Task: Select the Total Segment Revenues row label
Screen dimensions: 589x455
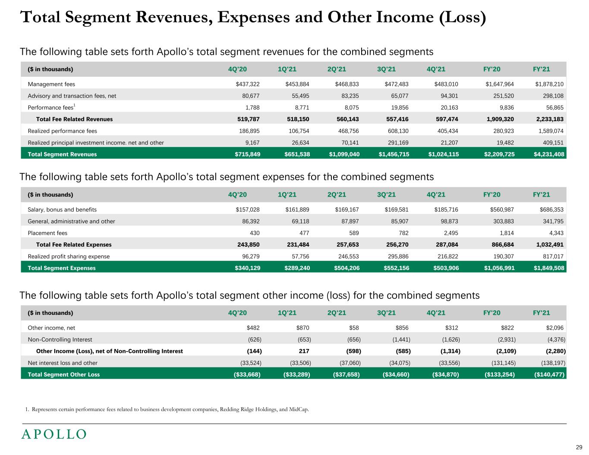Action: pyautogui.click(x=62, y=154)
